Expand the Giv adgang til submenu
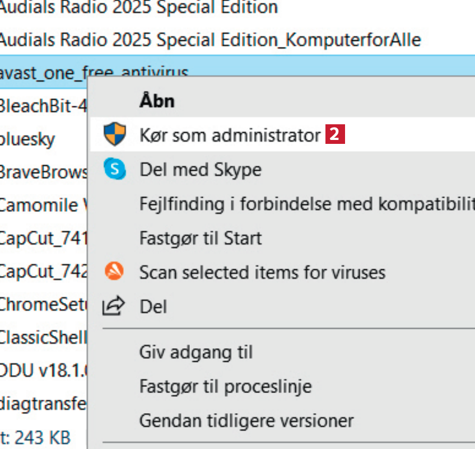Screen dimensions: 475x449 [195, 353]
